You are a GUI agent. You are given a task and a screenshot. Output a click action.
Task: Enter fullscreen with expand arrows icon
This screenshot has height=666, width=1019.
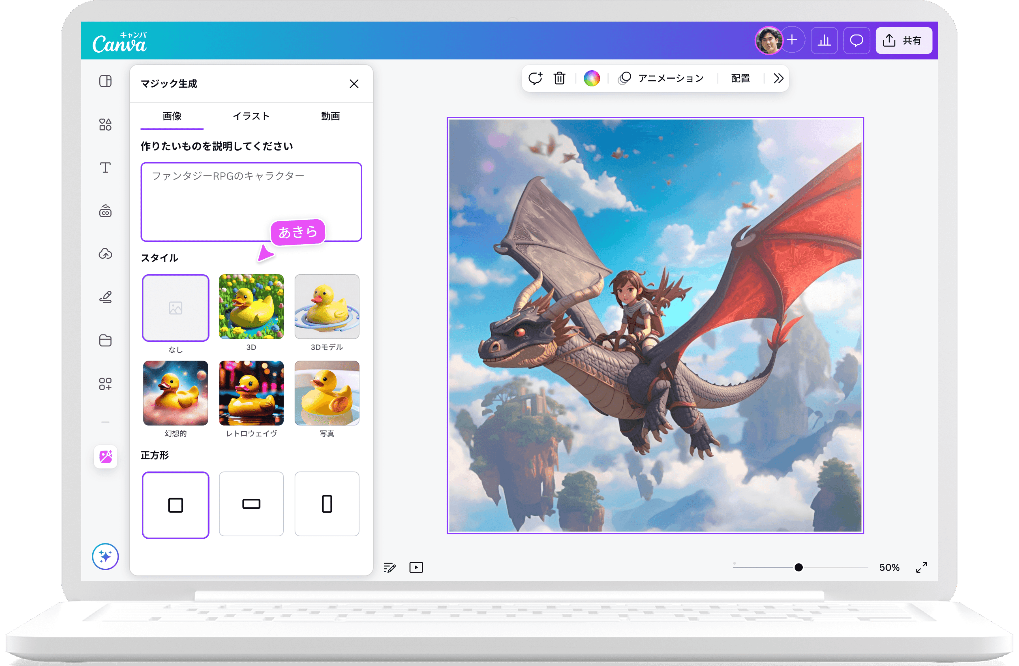(x=922, y=568)
